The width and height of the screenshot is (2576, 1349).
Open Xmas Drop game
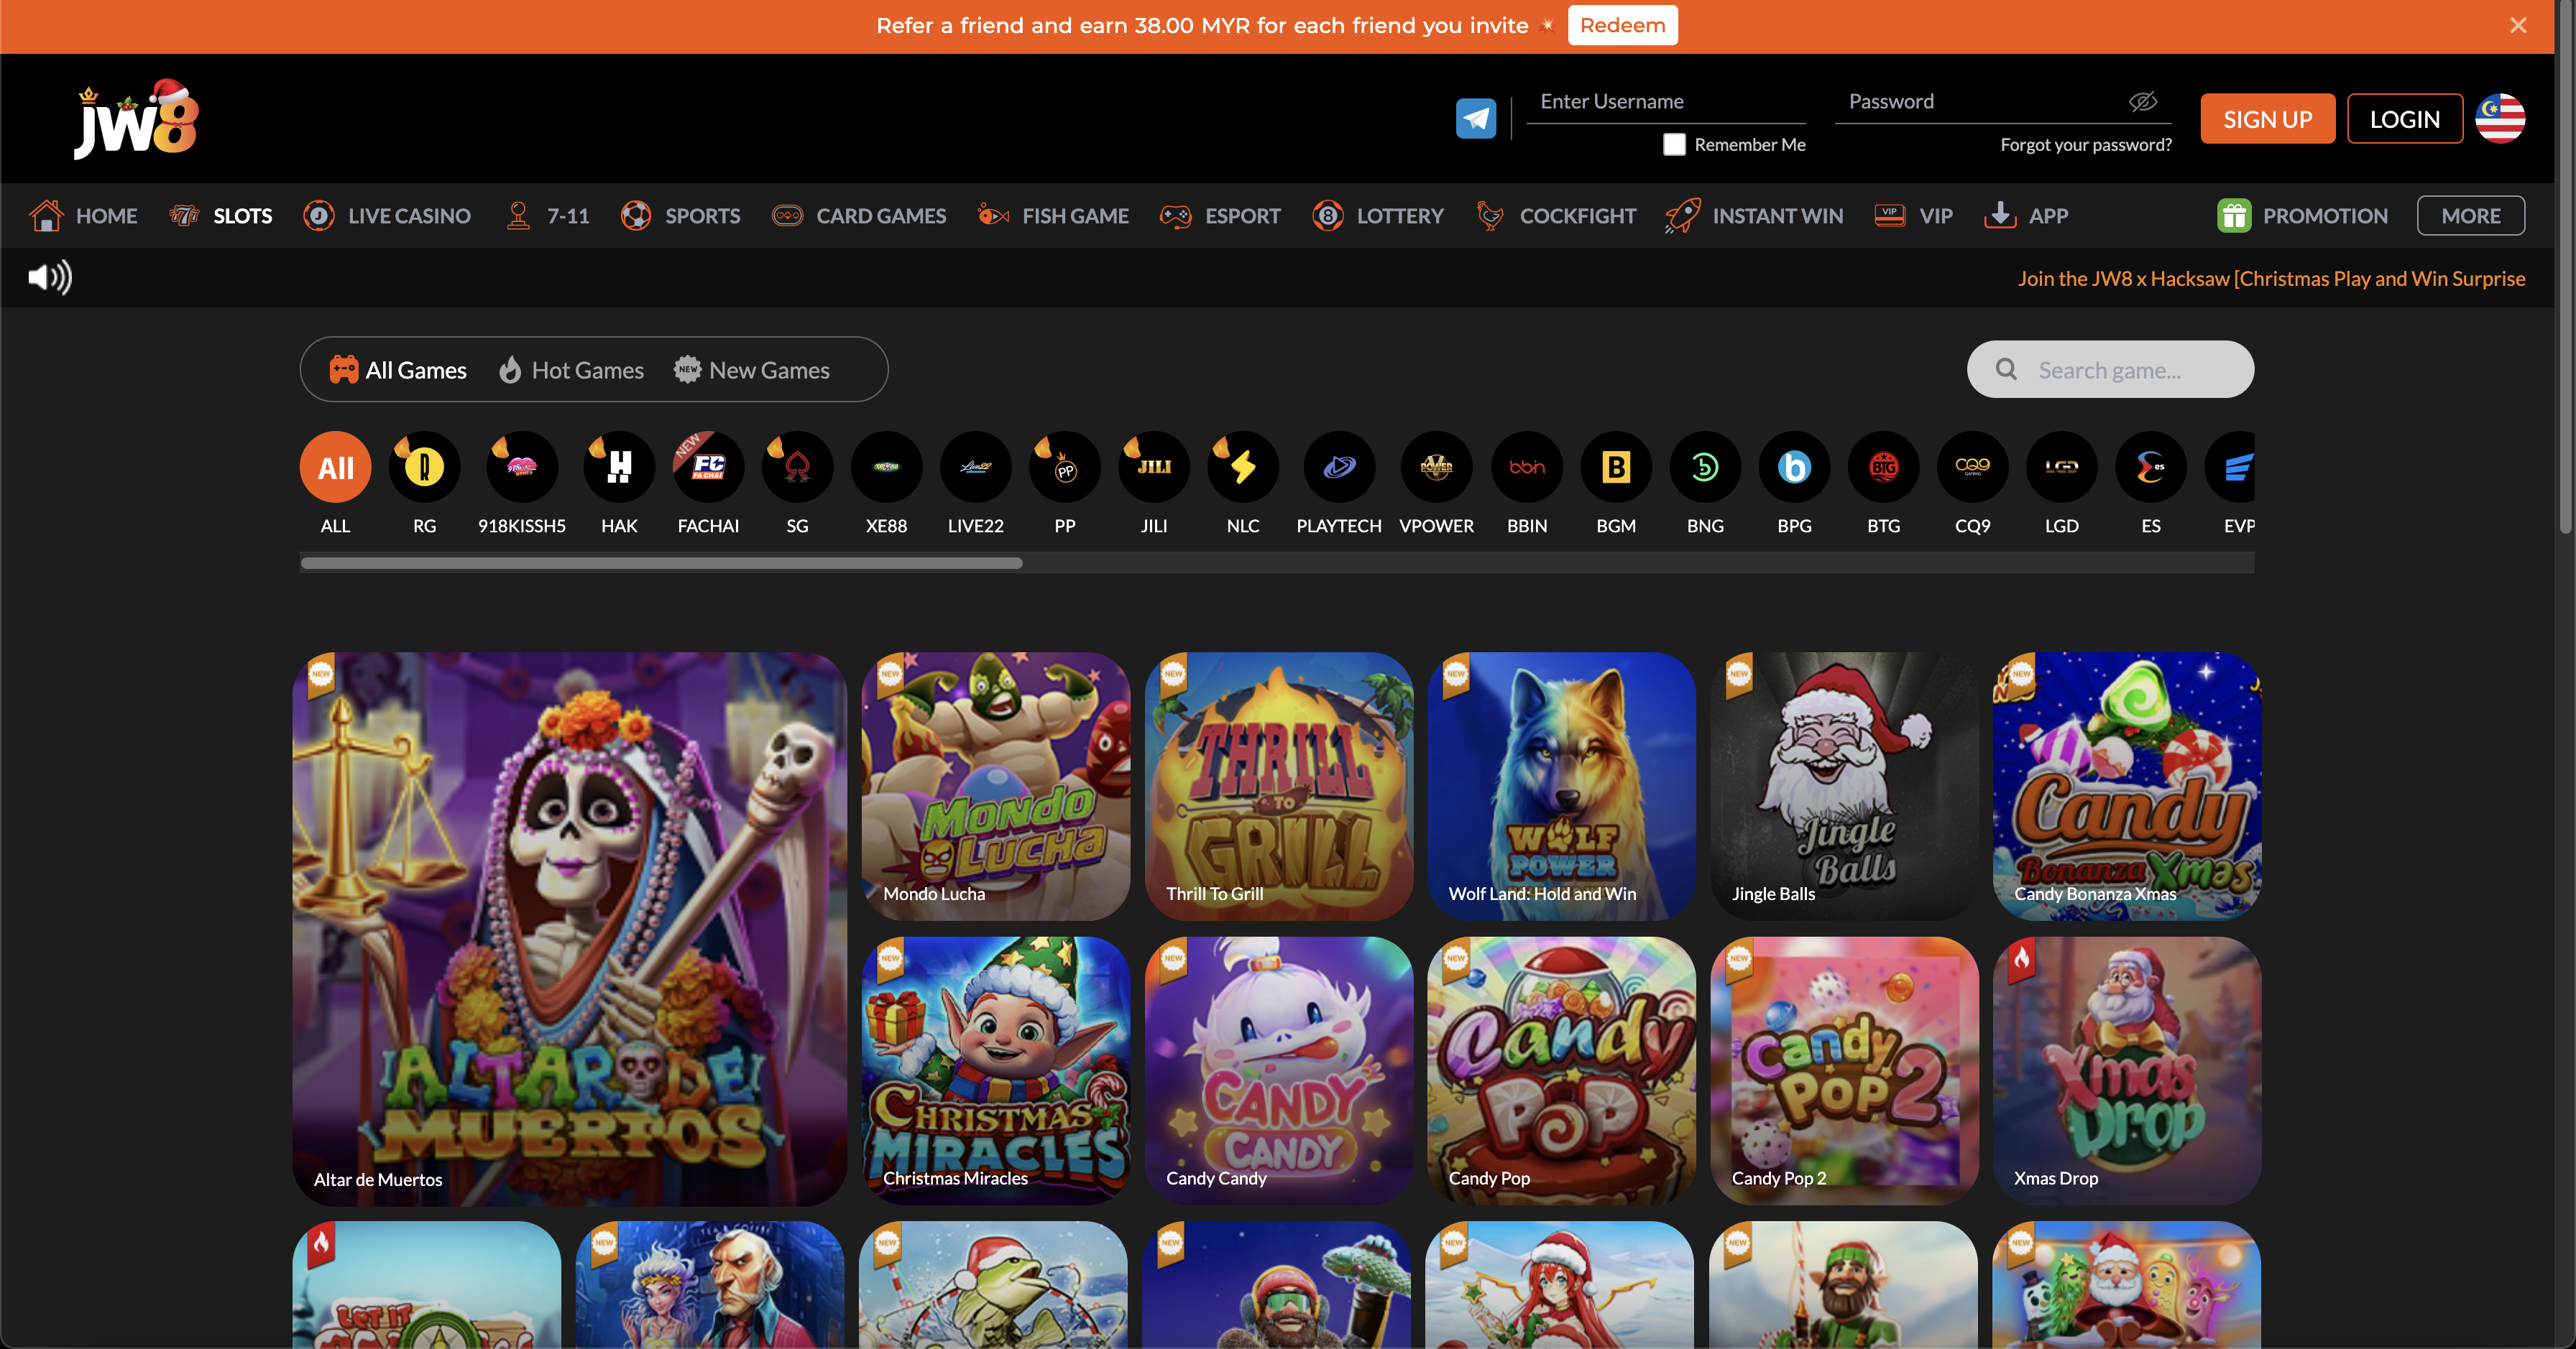(2126, 1070)
